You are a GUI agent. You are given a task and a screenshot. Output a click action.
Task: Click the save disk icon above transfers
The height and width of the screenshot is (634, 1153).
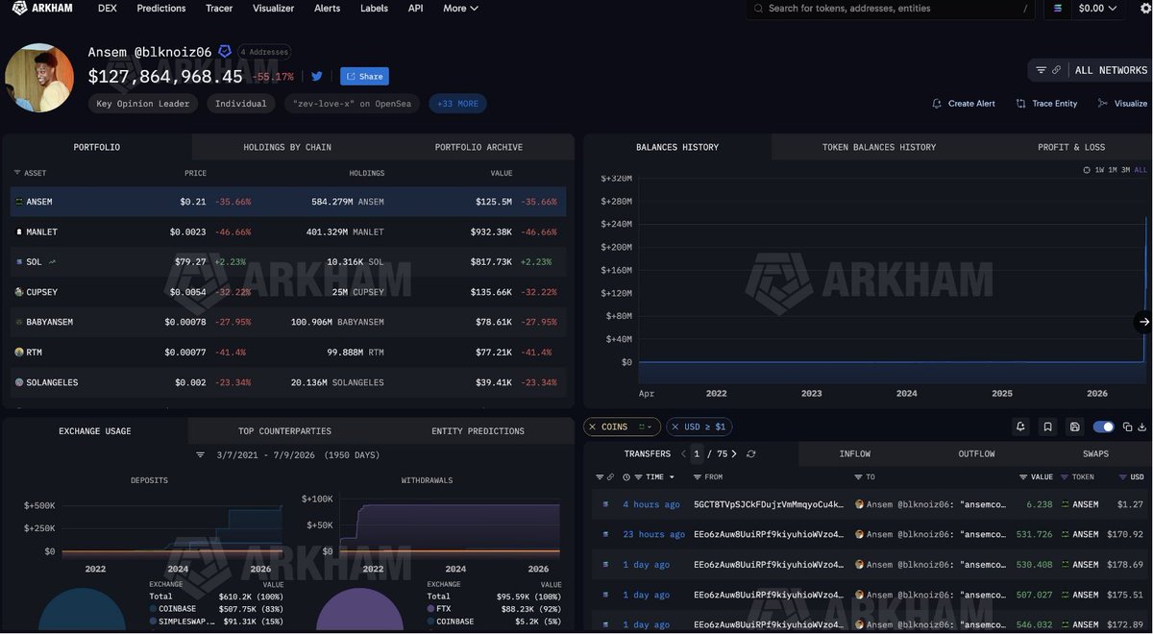[x=1074, y=427]
